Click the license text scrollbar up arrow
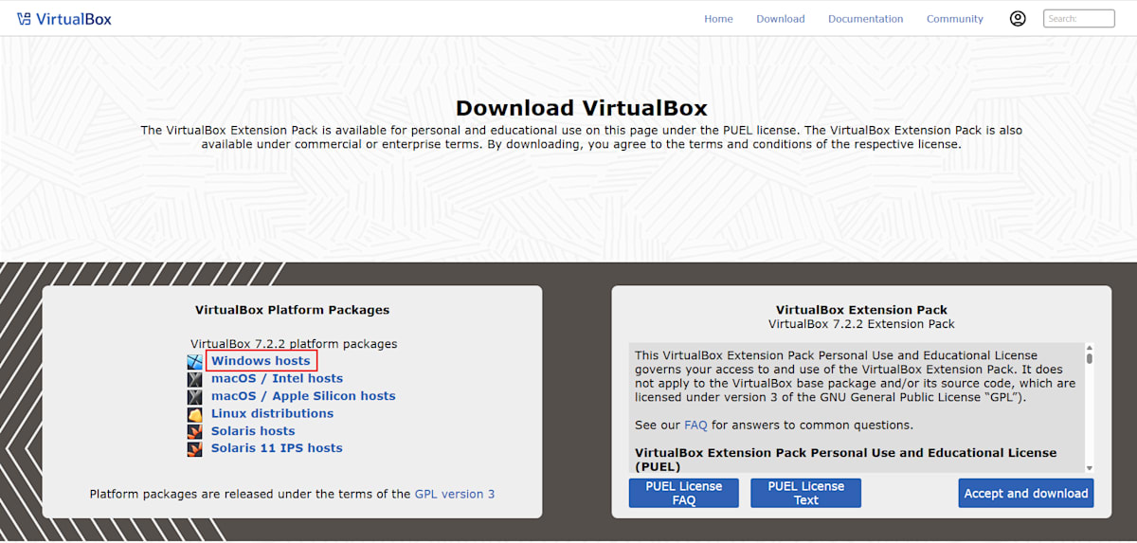1137x543 pixels. (x=1090, y=348)
